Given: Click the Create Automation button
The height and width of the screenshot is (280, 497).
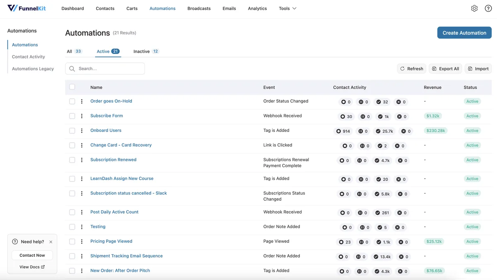Looking at the screenshot, I should click(464, 33).
